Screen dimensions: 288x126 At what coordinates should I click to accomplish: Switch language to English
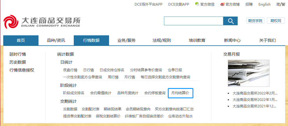(264, 4)
